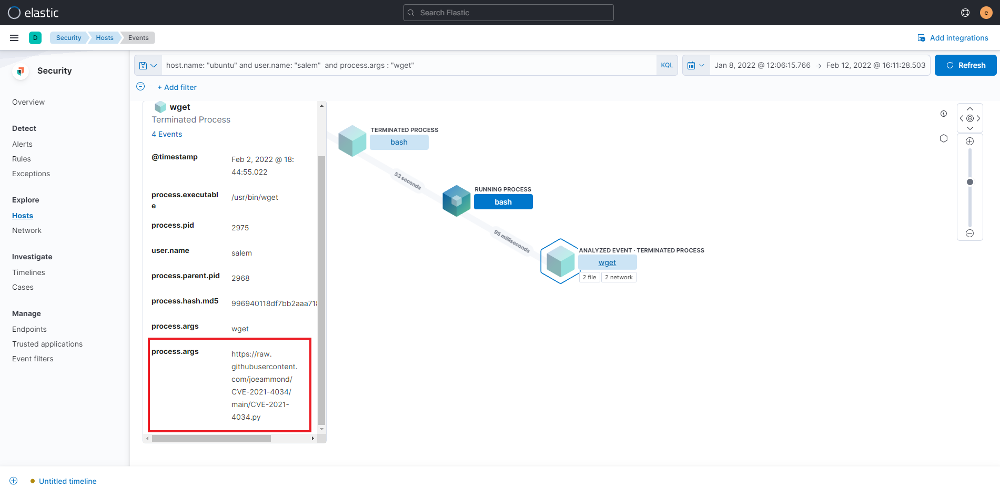Show the 2 file events pill
1000x487 pixels.
point(589,277)
